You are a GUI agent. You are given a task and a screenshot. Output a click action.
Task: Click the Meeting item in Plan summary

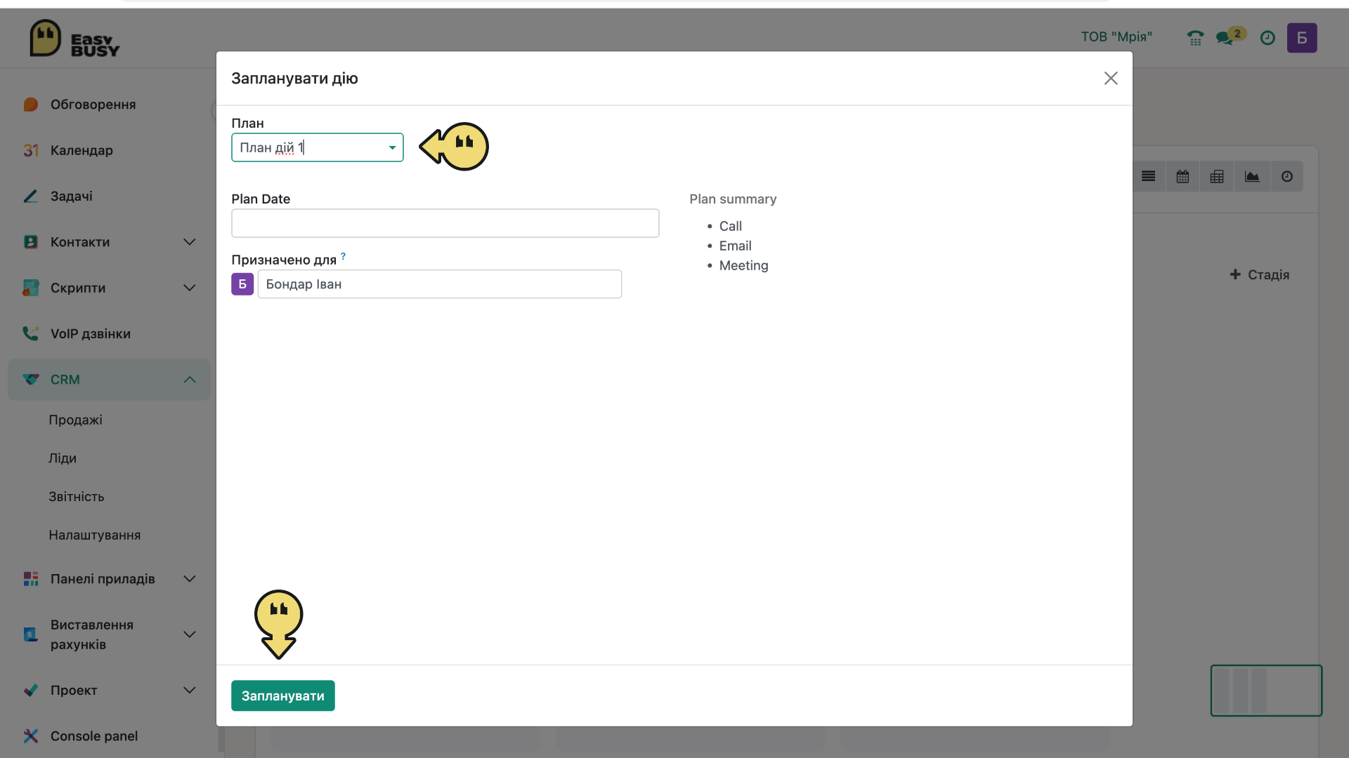[743, 265]
